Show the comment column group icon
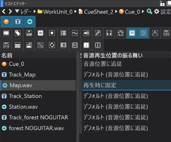 6,33
